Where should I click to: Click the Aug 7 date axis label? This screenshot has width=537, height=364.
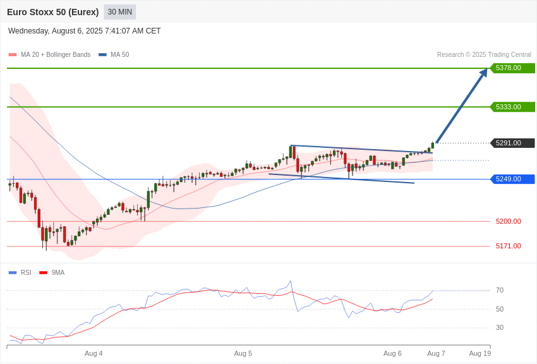click(436, 353)
